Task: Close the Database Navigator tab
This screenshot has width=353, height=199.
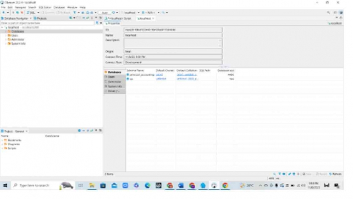Action: point(31,18)
